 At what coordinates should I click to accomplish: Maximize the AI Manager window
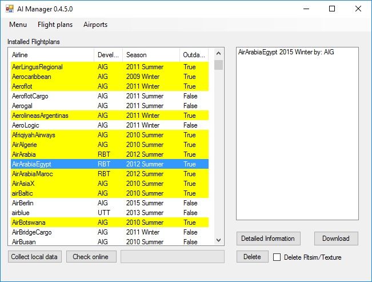(x=332, y=9)
